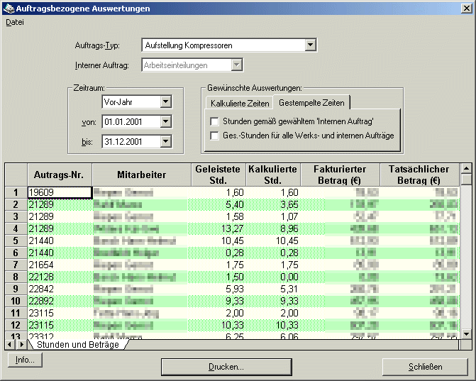This screenshot has height=381, width=476.
Task: Click the table's vertical scrollbar track
Action: click(x=466, y=255)
